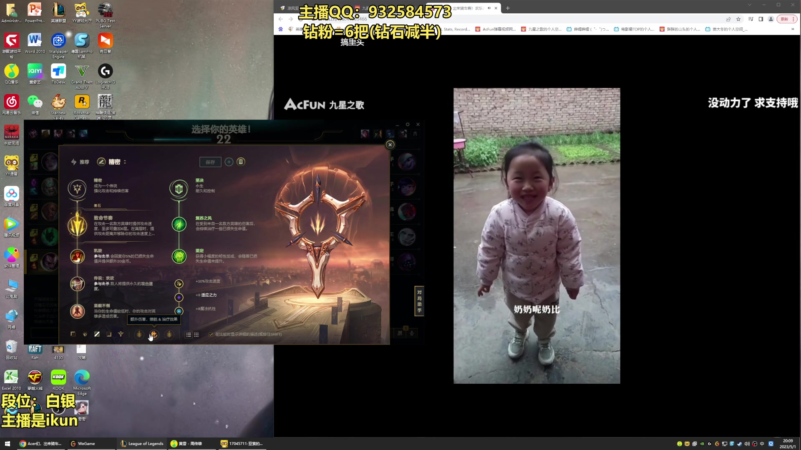
Task: Open the browser tab search dropdown
Action: coord(750,5)
